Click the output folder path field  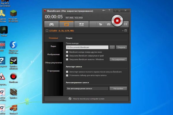point(87,47)
